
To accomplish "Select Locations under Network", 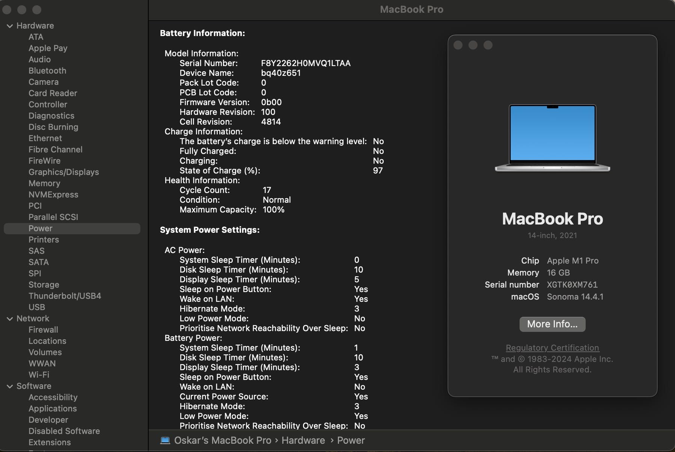I will click(x=47, y=341).
